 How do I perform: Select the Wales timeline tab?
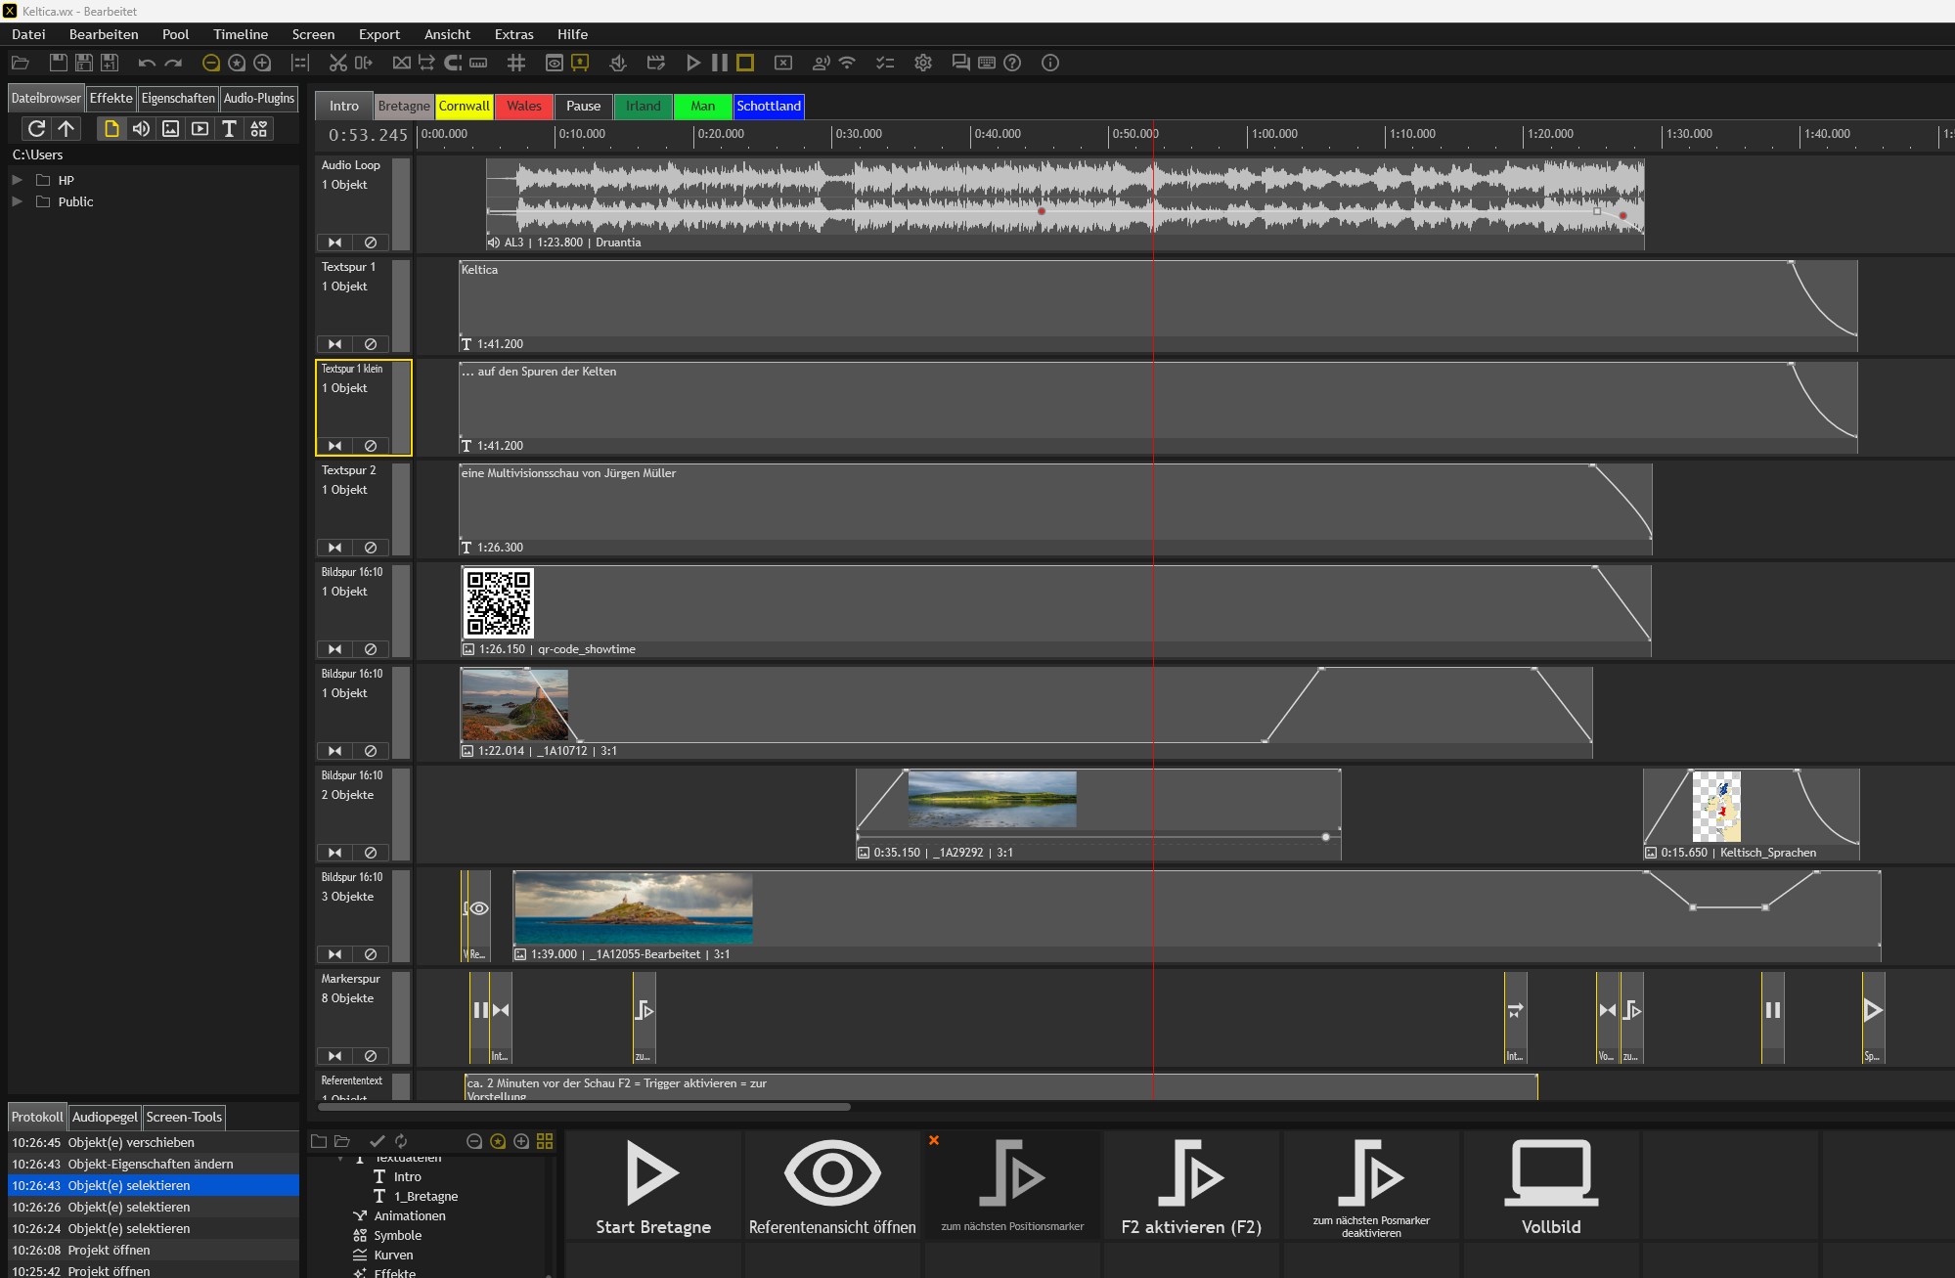(524, 106)
